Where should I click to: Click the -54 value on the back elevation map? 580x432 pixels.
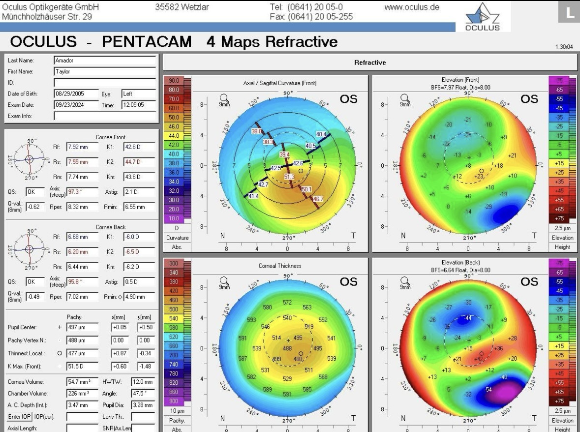point(488,389)
